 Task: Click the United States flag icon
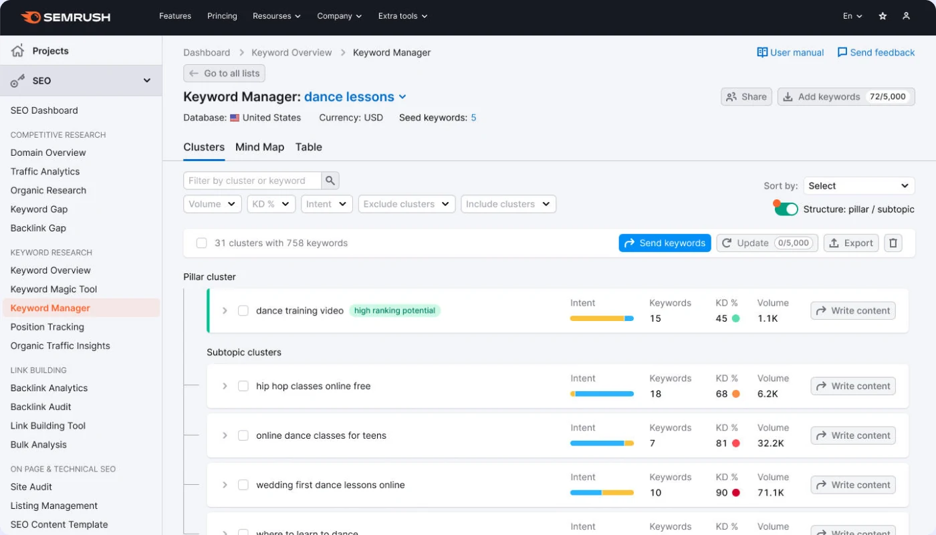click(x=235, y=118)
